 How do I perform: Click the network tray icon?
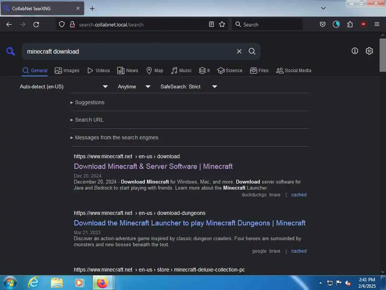pos(330,283)
